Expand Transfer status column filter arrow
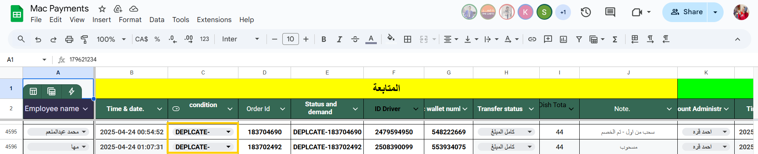Image resolution: width=758 pixels, height=154 pixels. point(531,109)
